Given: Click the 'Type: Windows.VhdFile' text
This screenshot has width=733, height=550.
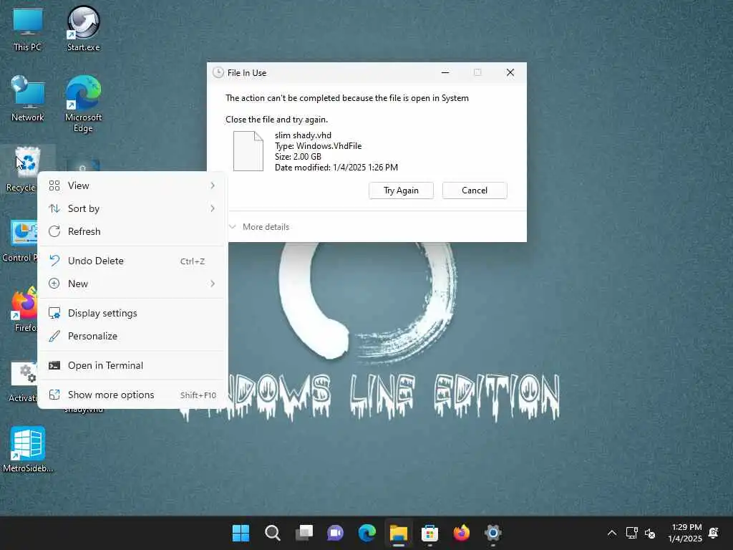Looking at the screenshot, I should coord(319,146).
